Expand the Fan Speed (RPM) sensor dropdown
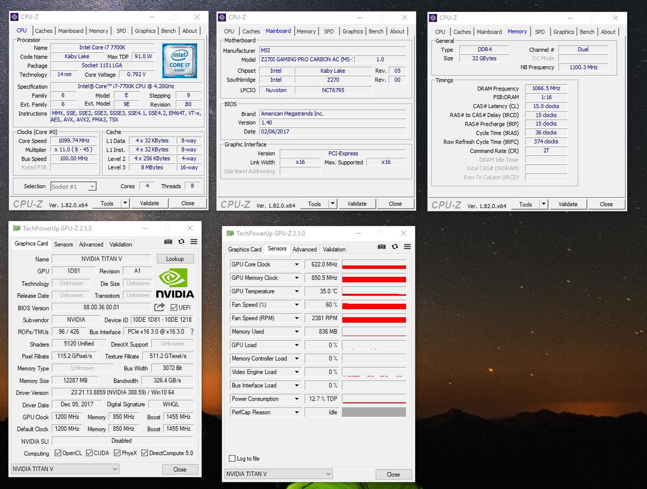This screenshot has height=489, width=647. tap(297, 318)
